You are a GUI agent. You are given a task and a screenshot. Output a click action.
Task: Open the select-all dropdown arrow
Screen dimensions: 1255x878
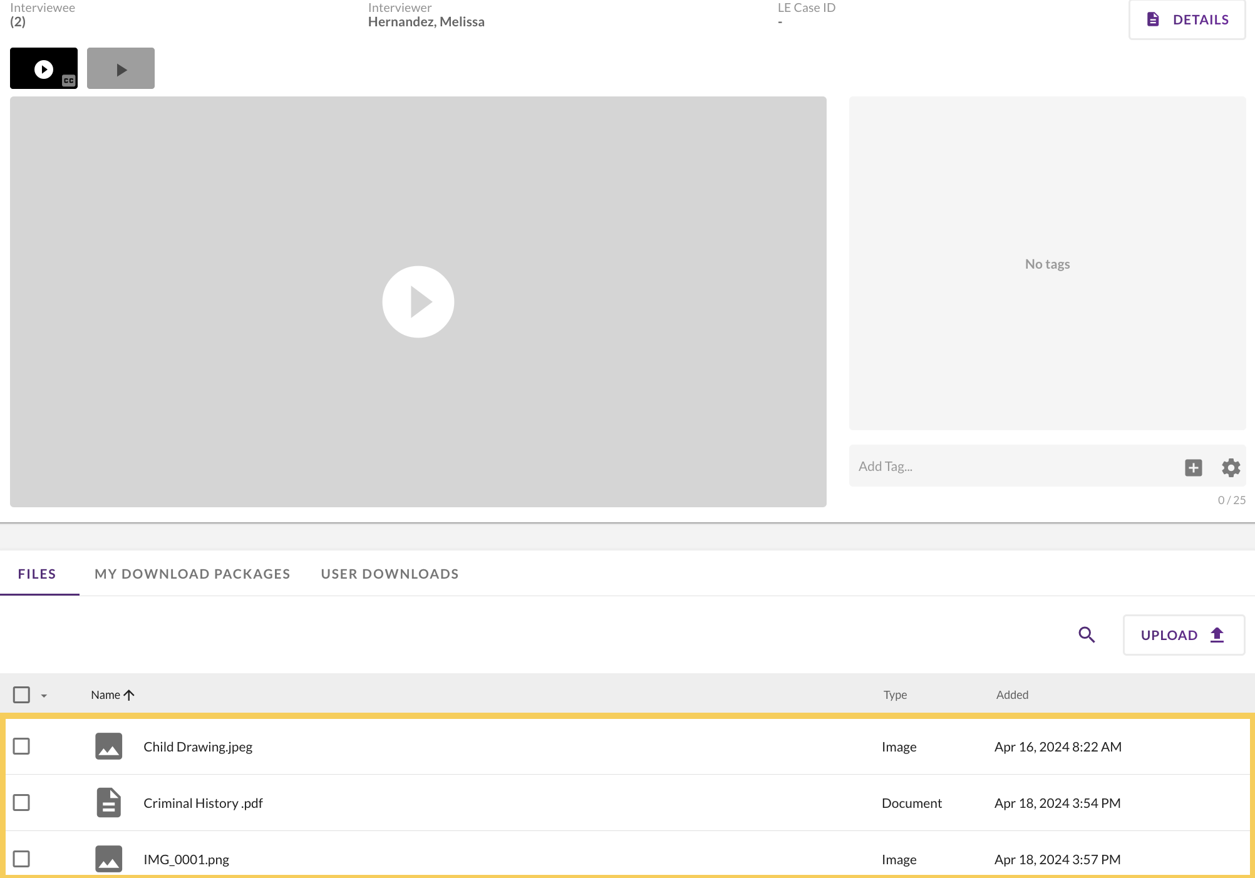(44, 696)
